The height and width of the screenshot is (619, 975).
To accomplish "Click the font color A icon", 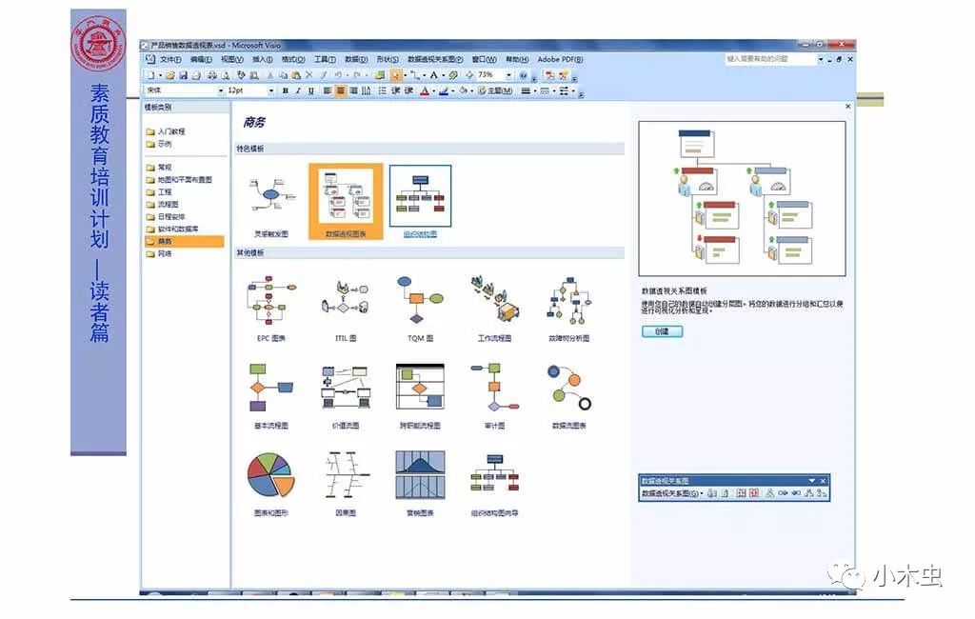I will click(424, 90).
